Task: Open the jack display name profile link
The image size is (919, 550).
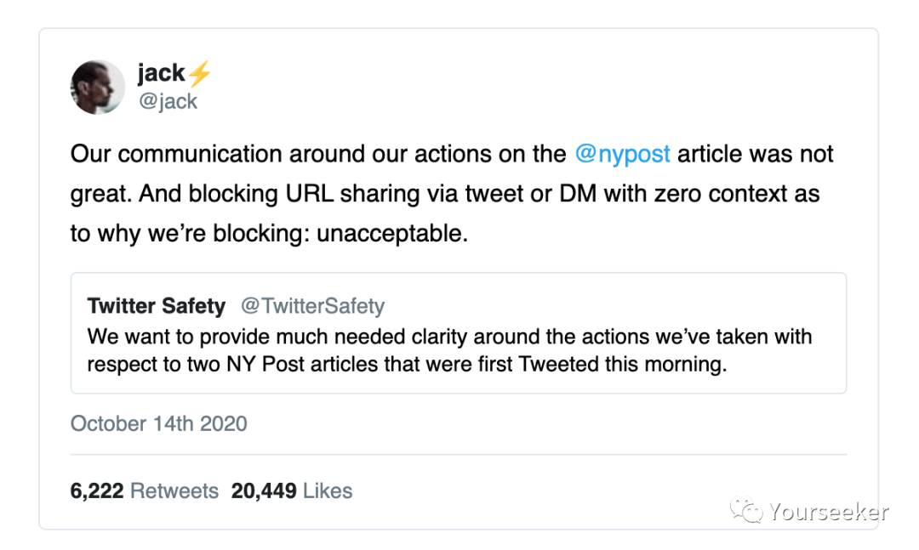Action: (x=161, y=74)
